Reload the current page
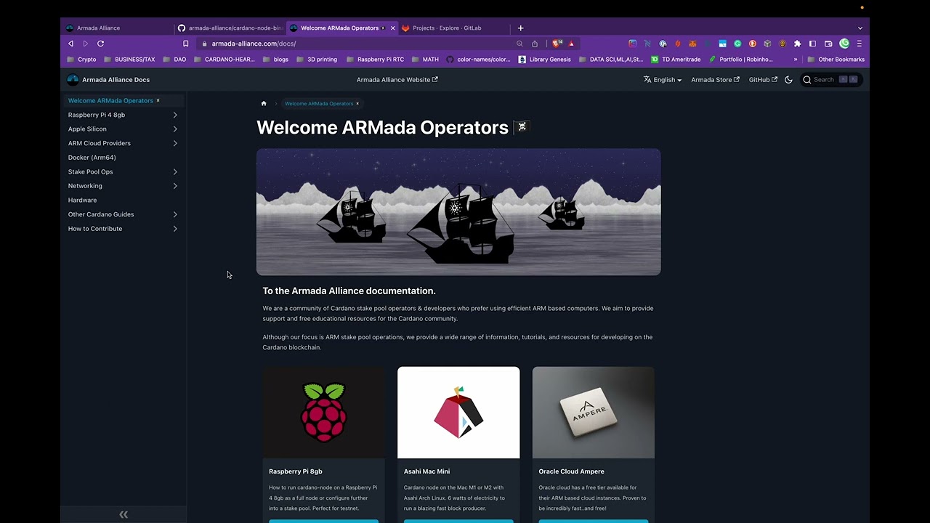 100,44
